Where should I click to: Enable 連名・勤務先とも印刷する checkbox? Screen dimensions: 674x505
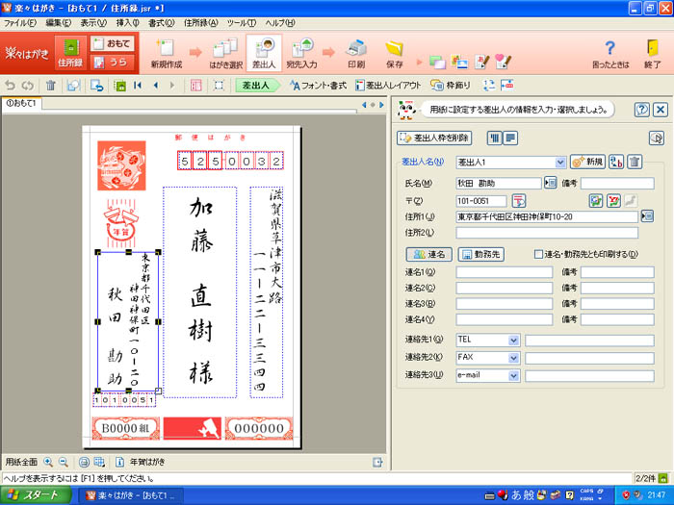coord(539,255)
